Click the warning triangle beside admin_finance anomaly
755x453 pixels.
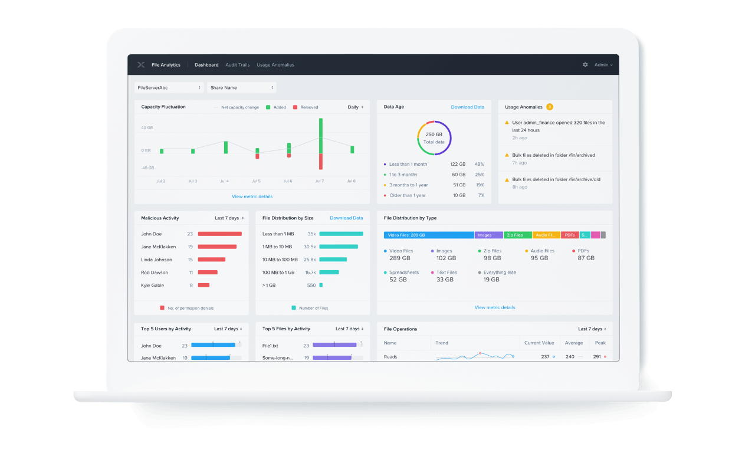pos(505,123)
